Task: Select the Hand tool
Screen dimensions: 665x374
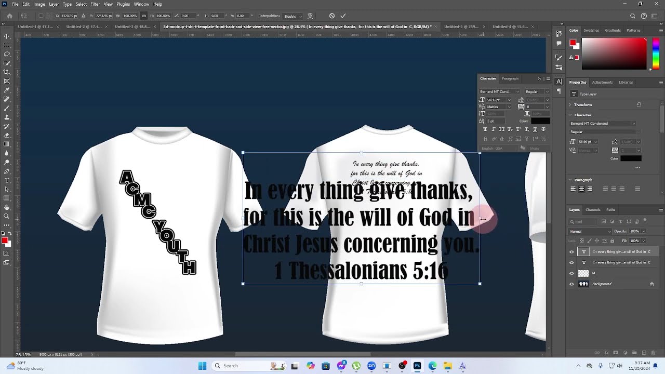Action: pos(7,207)
